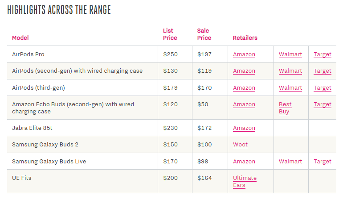Open Woot link for Samsung Galaxy Buds 2

pyautogui.click(x=240, y=145)
